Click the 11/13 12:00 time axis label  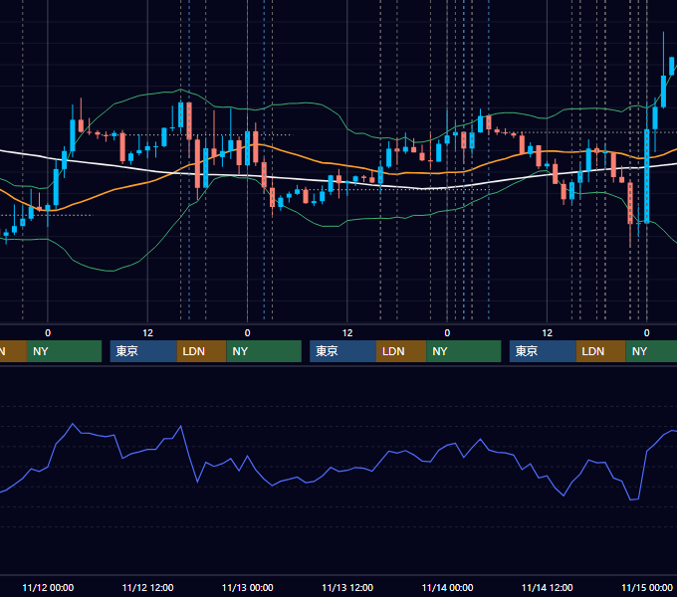click(x=347, y=587)
